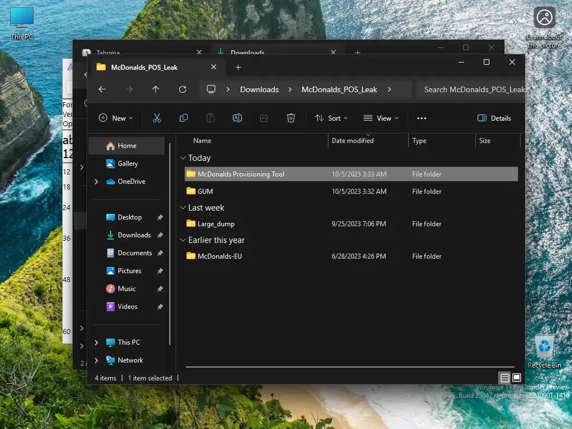The height and width of the screenshot is (429, 572).
Task: Switch to details list view icon in status bar
Action: click(504, 378)
